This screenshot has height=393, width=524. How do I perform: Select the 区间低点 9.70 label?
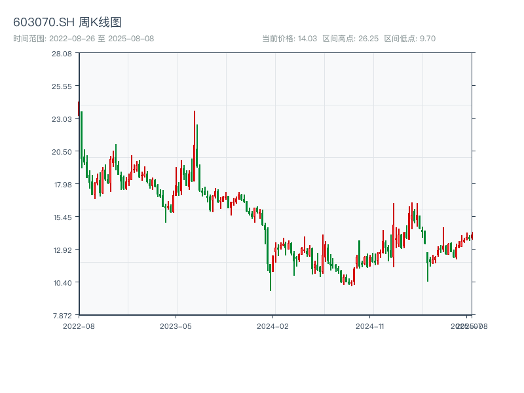409,39
